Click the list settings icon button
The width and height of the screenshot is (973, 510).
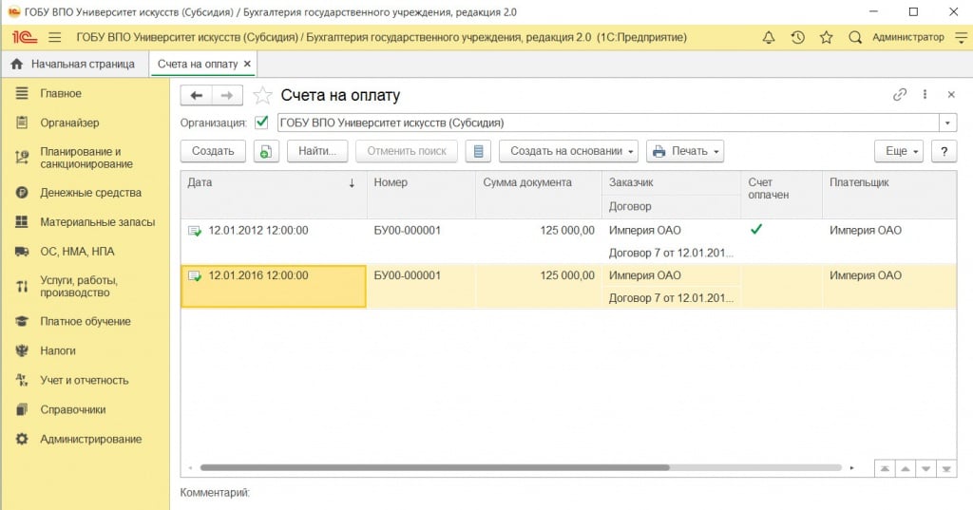[x=478, y=151]
